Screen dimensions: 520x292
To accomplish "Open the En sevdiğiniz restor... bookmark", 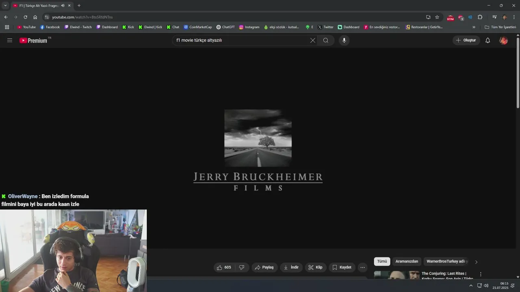I will 382,27.
